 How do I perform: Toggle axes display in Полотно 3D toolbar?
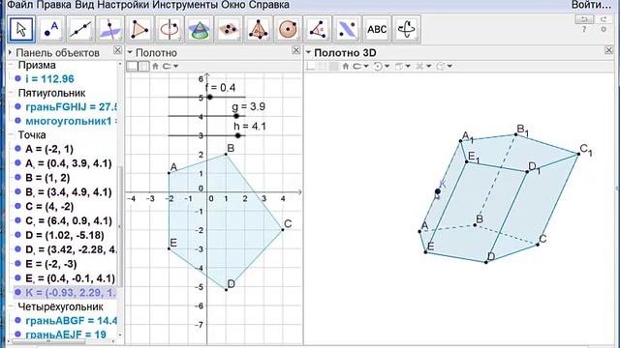click(311, 67)
